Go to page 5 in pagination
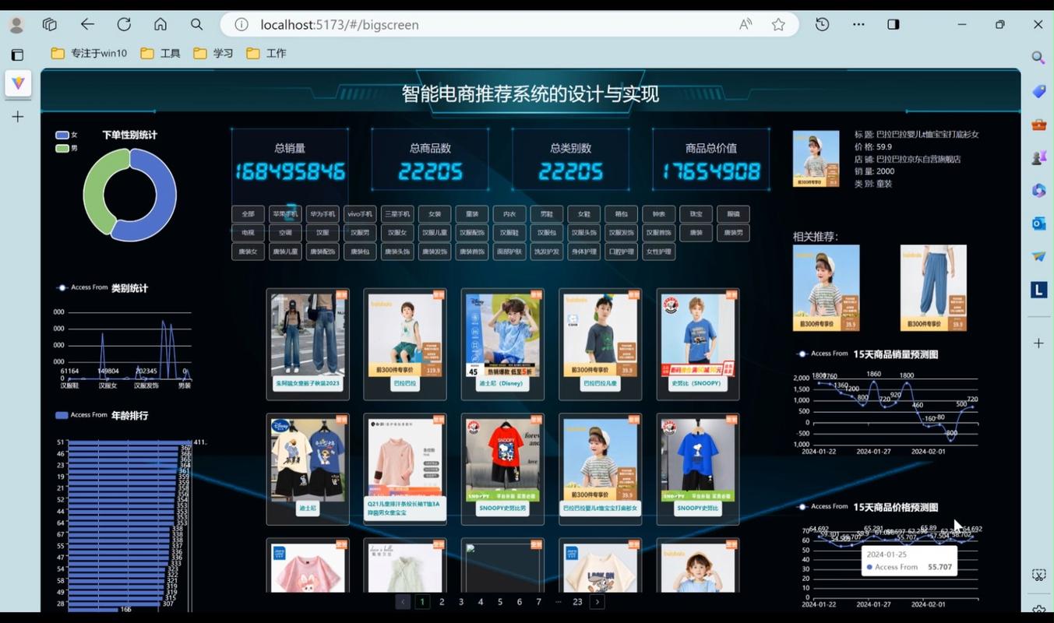 [500, 602]
